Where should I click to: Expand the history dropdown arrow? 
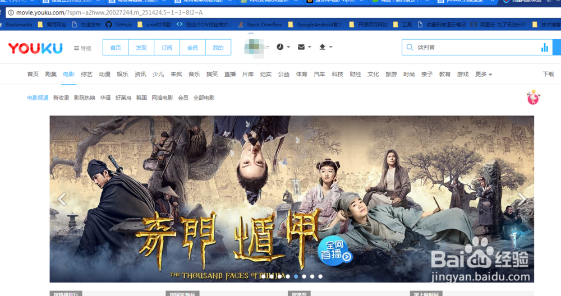pos(288,47)
